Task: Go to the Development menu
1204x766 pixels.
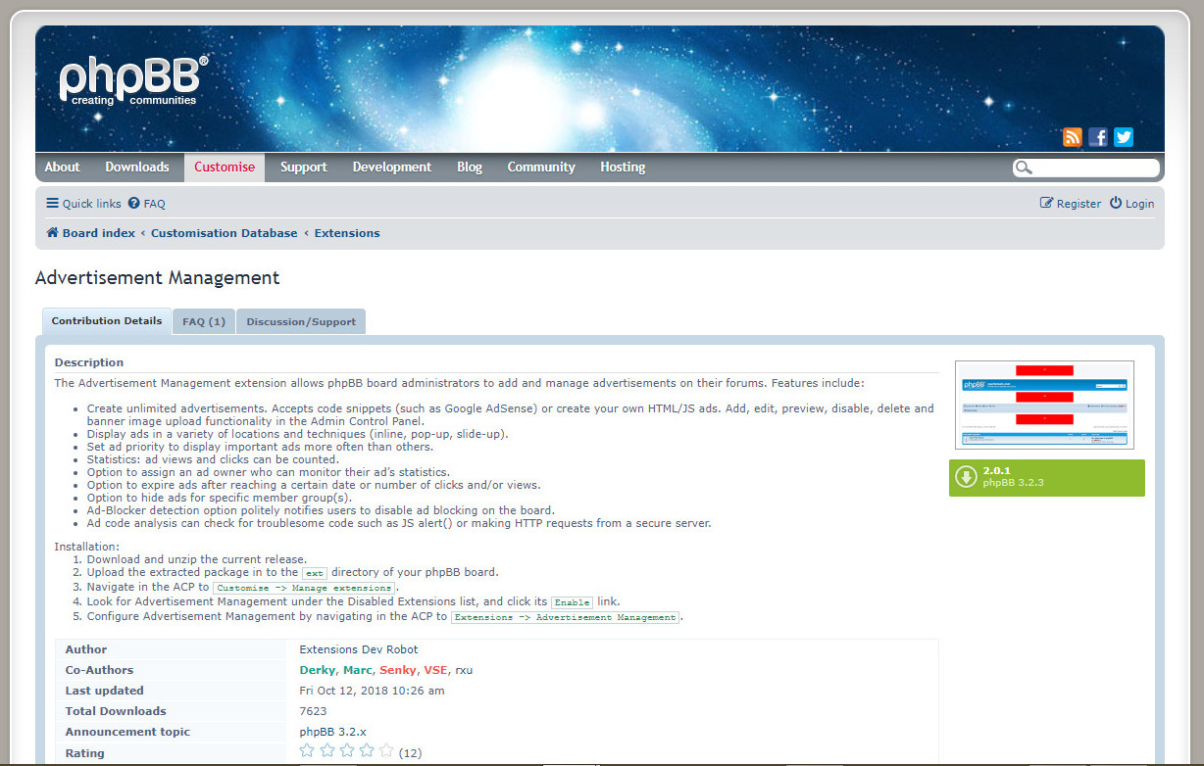Action: (x=392, y=168)
